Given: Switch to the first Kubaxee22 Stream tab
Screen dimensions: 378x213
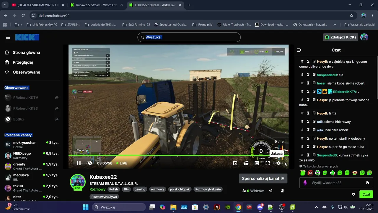Looking at the screenshot, I should pyautogui.click(x=97, y=5).
